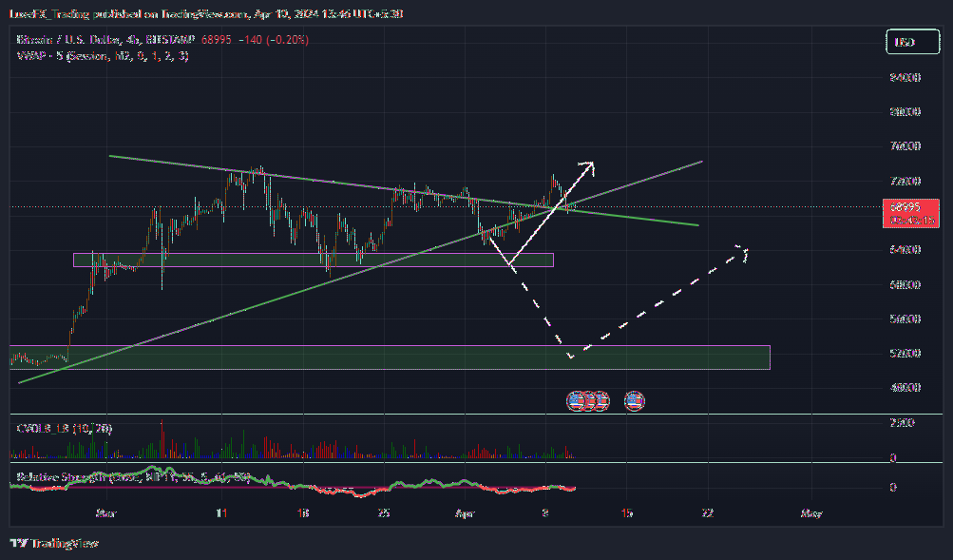Screen dimensions: 953x560
Task: Click the 64000 price axis label
Action: 905,249
